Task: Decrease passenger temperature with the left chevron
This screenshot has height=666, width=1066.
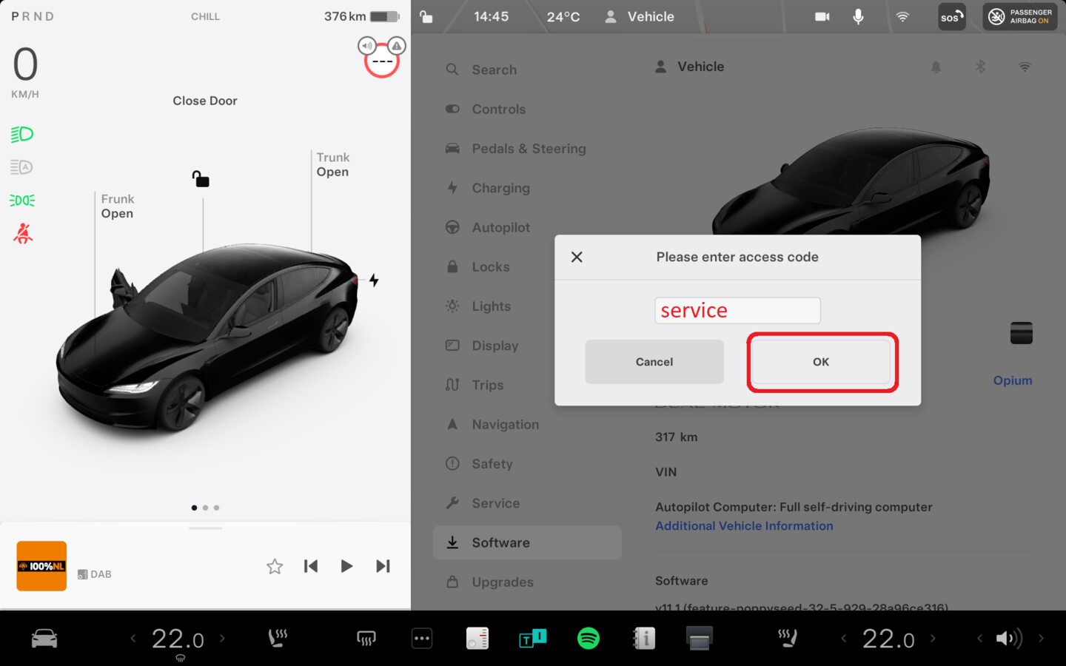Action: 843,638
